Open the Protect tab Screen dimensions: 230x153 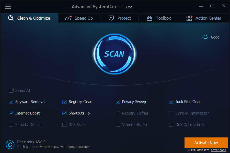click(120, 18)
